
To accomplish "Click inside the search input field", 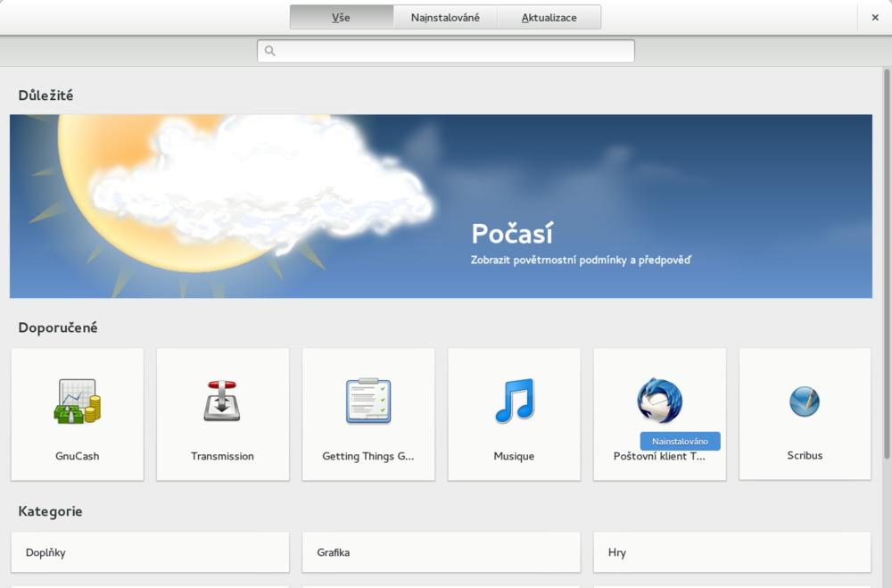I will pyautogui.click(x=446, y=50).
